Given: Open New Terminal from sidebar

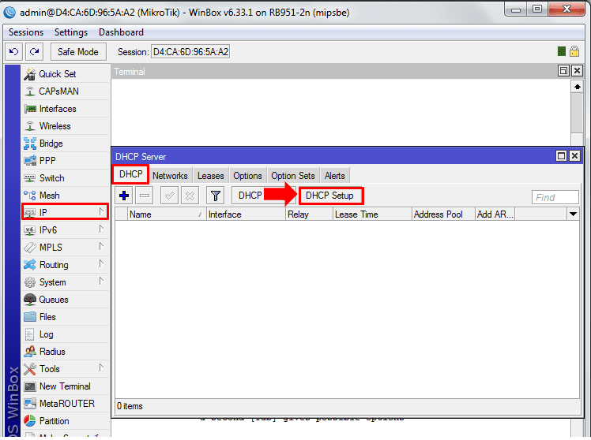Looking at the screenshot, I should pyautogui.click(x=64, y=386).
